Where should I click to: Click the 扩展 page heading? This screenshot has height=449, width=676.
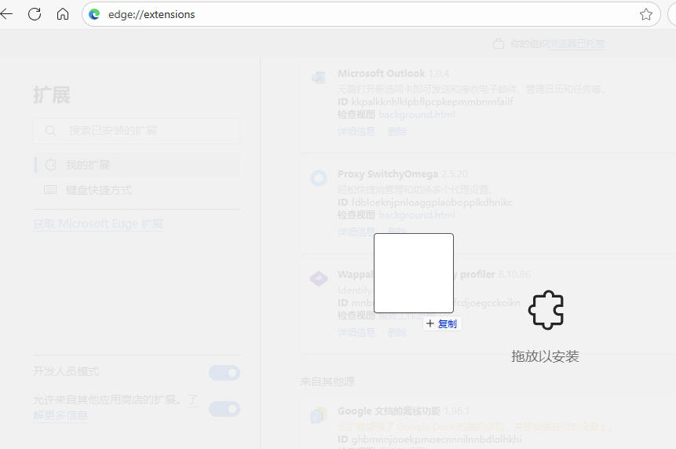51,95
